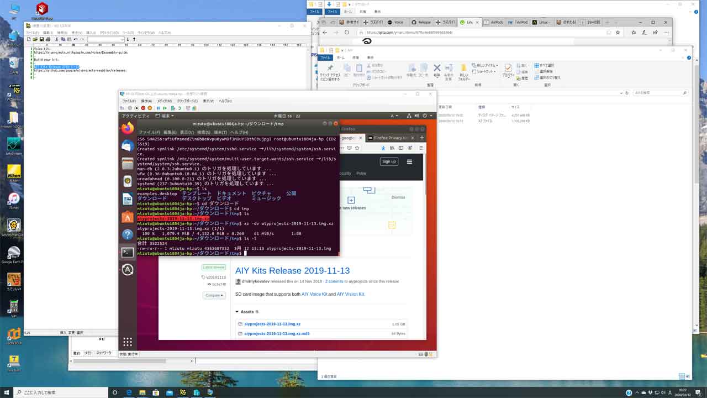Click アクティビティ in GNOME top bar
The width and height of the screenshot is (707, 398).
135,116
